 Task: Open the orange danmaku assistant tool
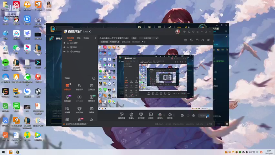pyautogui.click(x=67, y=87)
